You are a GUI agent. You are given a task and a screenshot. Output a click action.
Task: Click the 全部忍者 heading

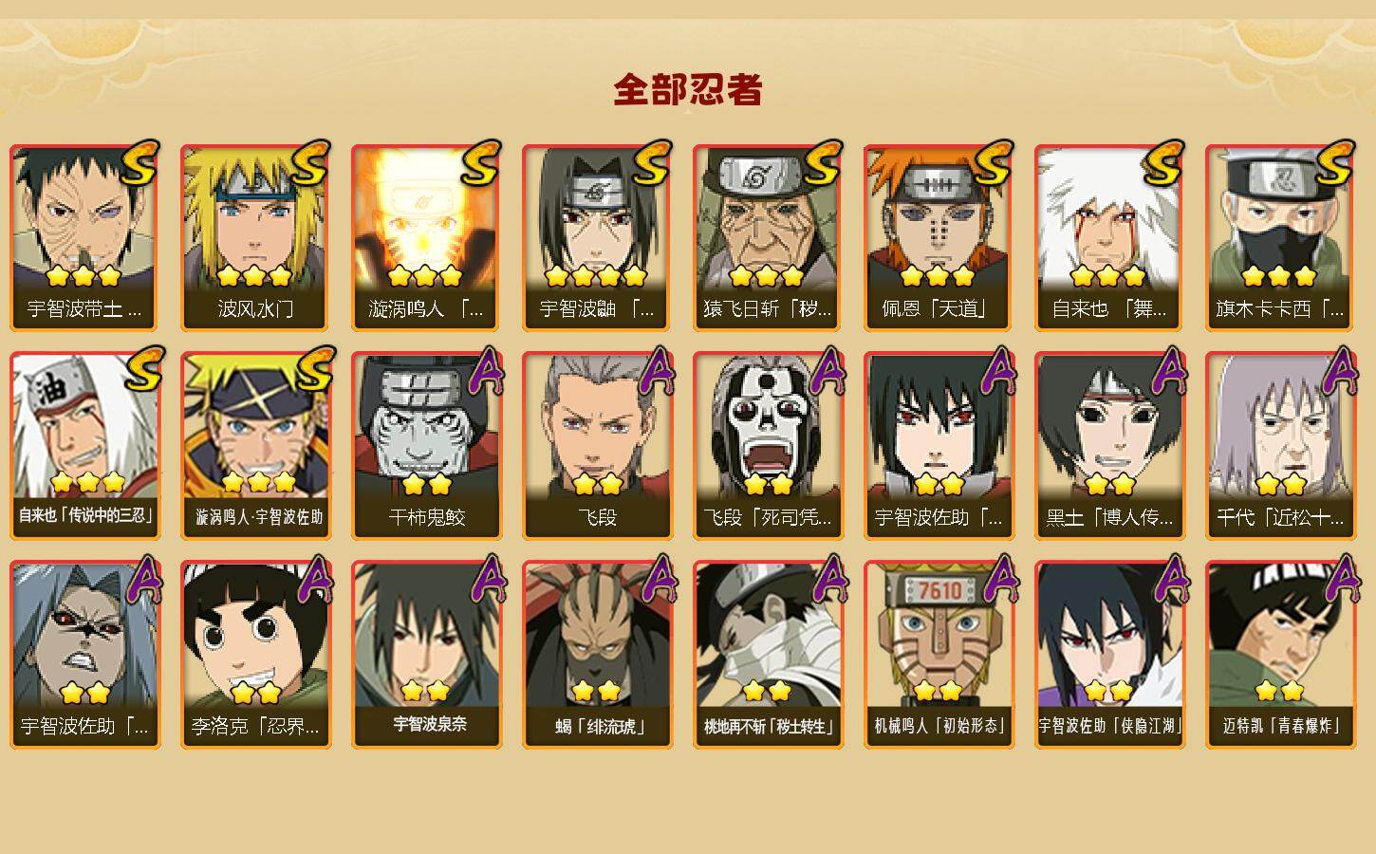[688, 90]
